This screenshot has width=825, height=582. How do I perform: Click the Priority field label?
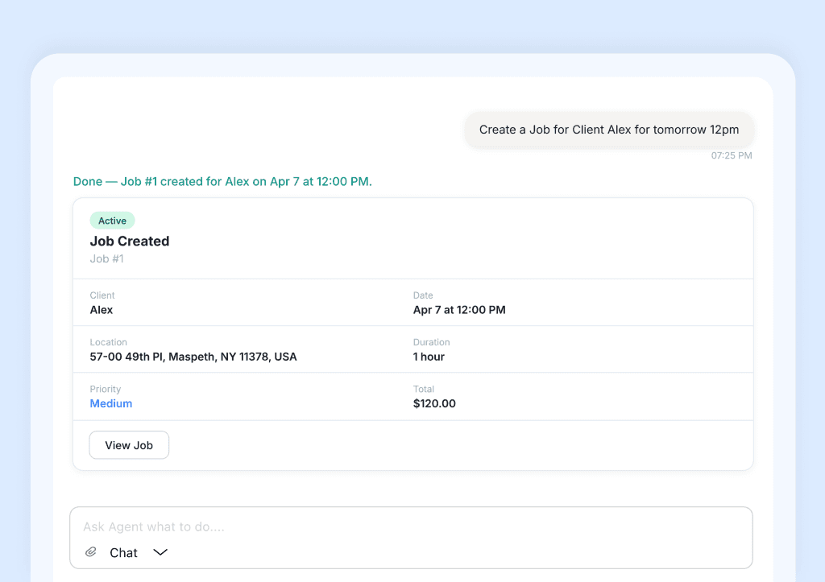(105, 389)
